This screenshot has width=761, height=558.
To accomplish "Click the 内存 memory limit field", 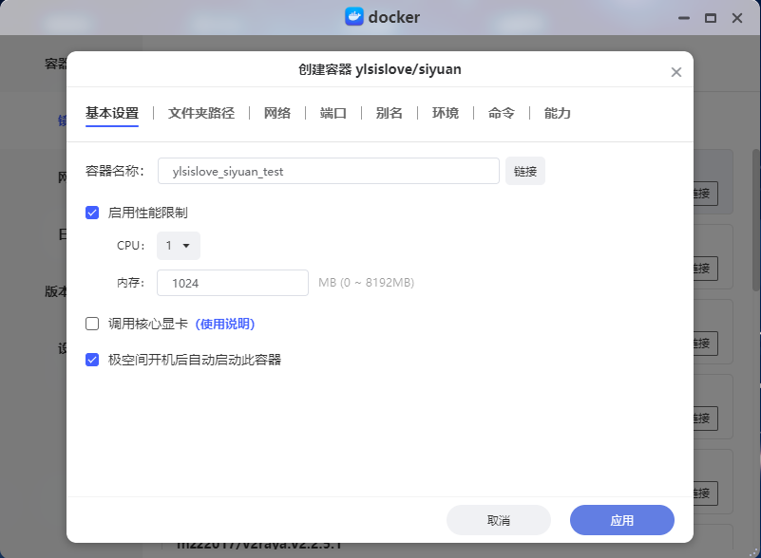I will pyautogui.click(x=233, y=283).
